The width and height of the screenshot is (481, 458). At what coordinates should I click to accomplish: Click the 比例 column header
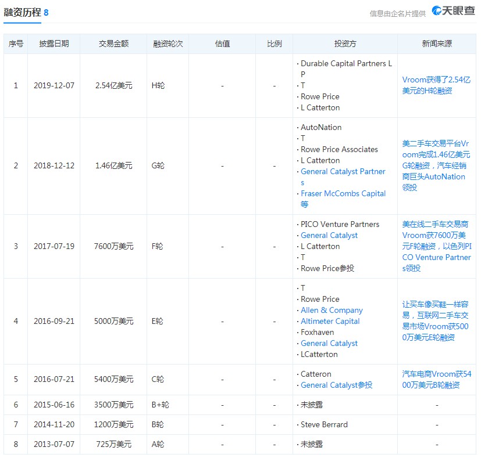tap(275, 44)
